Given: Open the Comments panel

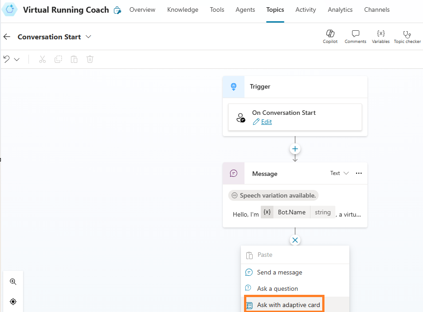Looking at the screenshot, I should pos(355,36).
